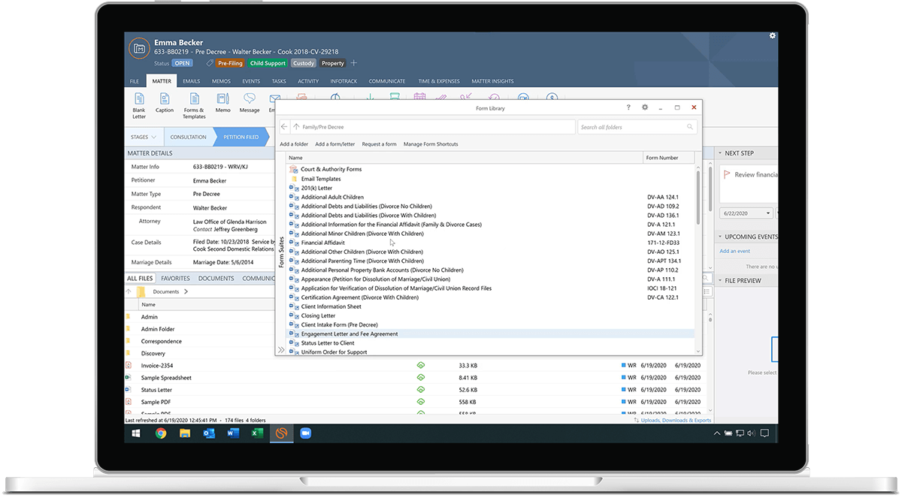Tick the Financial Affidavit form checkbox
Viewport: 902px width, 498px height.
[291, 243]
